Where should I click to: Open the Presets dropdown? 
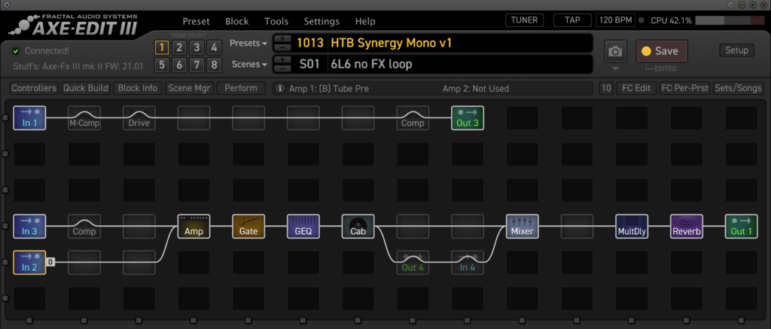248,43
